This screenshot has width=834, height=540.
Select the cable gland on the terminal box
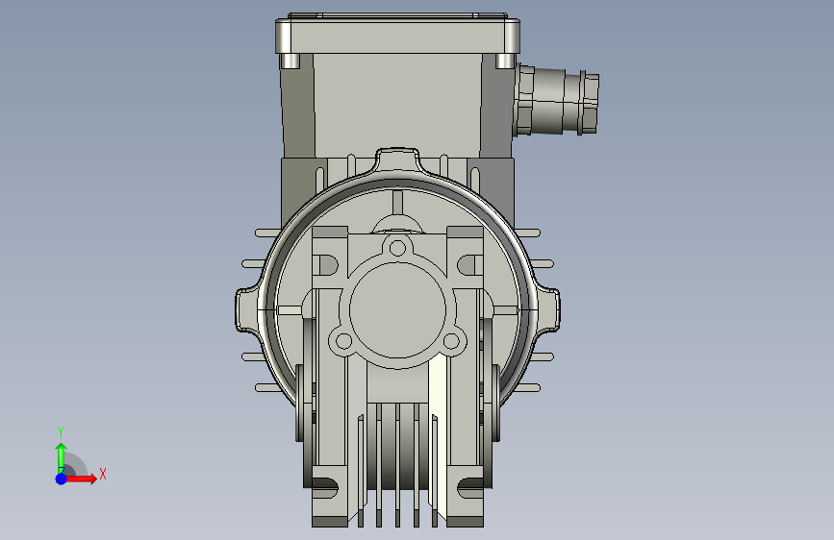pyautogui.click(x=557, y=100)
